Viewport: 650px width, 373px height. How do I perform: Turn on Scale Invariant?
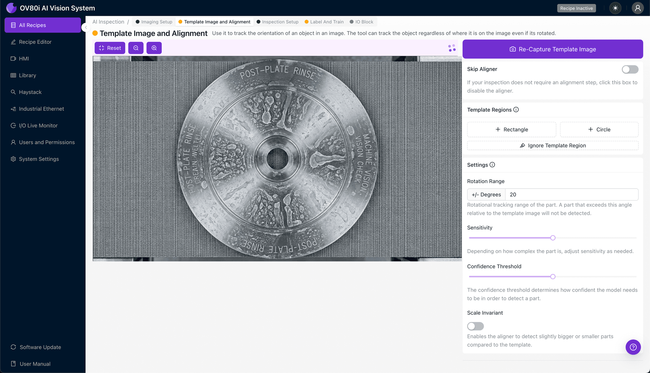click(475, 326)
